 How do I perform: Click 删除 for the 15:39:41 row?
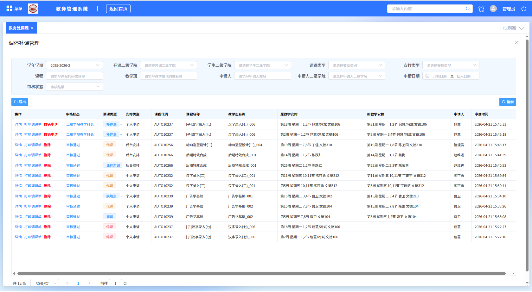point(47,186)
